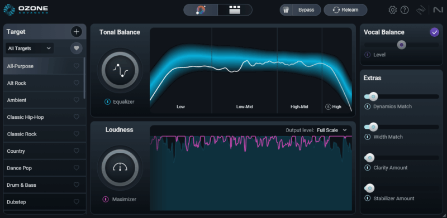Favorite the Classic Hip-Hop target heart
The width and height of the screenshot is (447, 218).
click(x=77, y=117)
